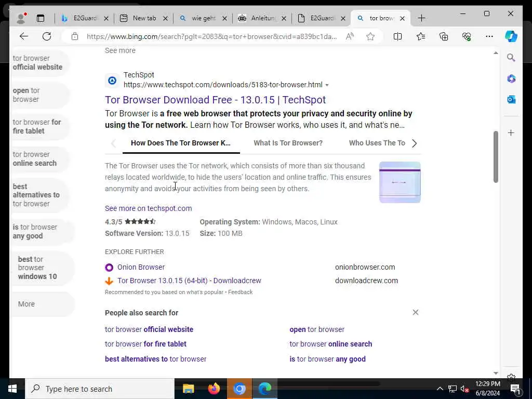532x399 pixels.
Task: Open notification center icon
Action: click(x=516, y=389)
